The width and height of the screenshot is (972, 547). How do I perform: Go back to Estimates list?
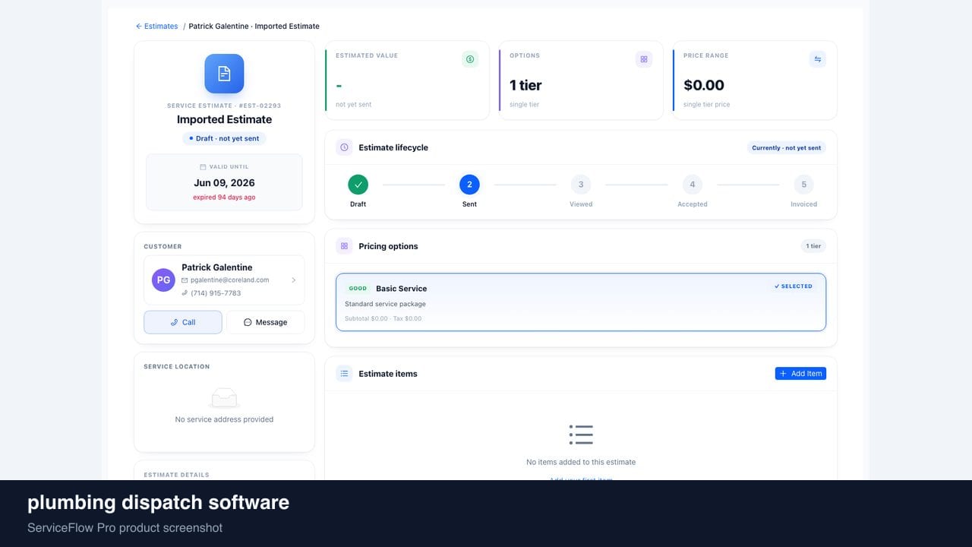pos(156,26)
